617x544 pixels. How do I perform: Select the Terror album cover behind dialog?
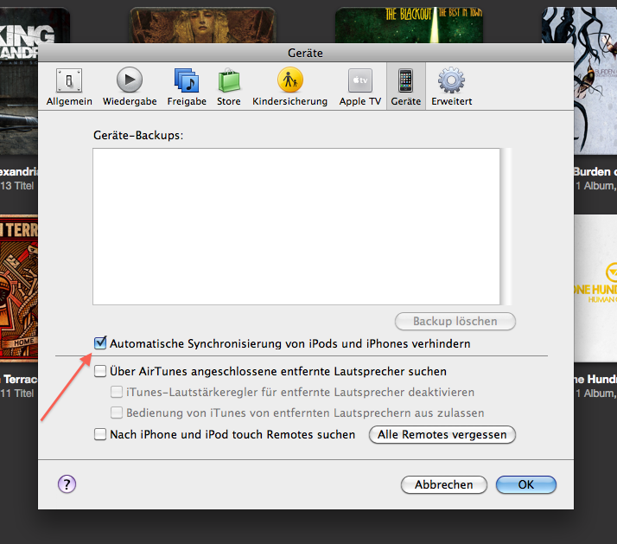19,288
